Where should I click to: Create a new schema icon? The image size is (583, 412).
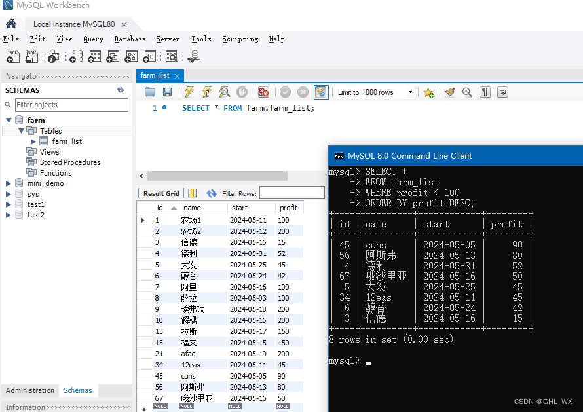pyautogui.click(x=76, y=56)
